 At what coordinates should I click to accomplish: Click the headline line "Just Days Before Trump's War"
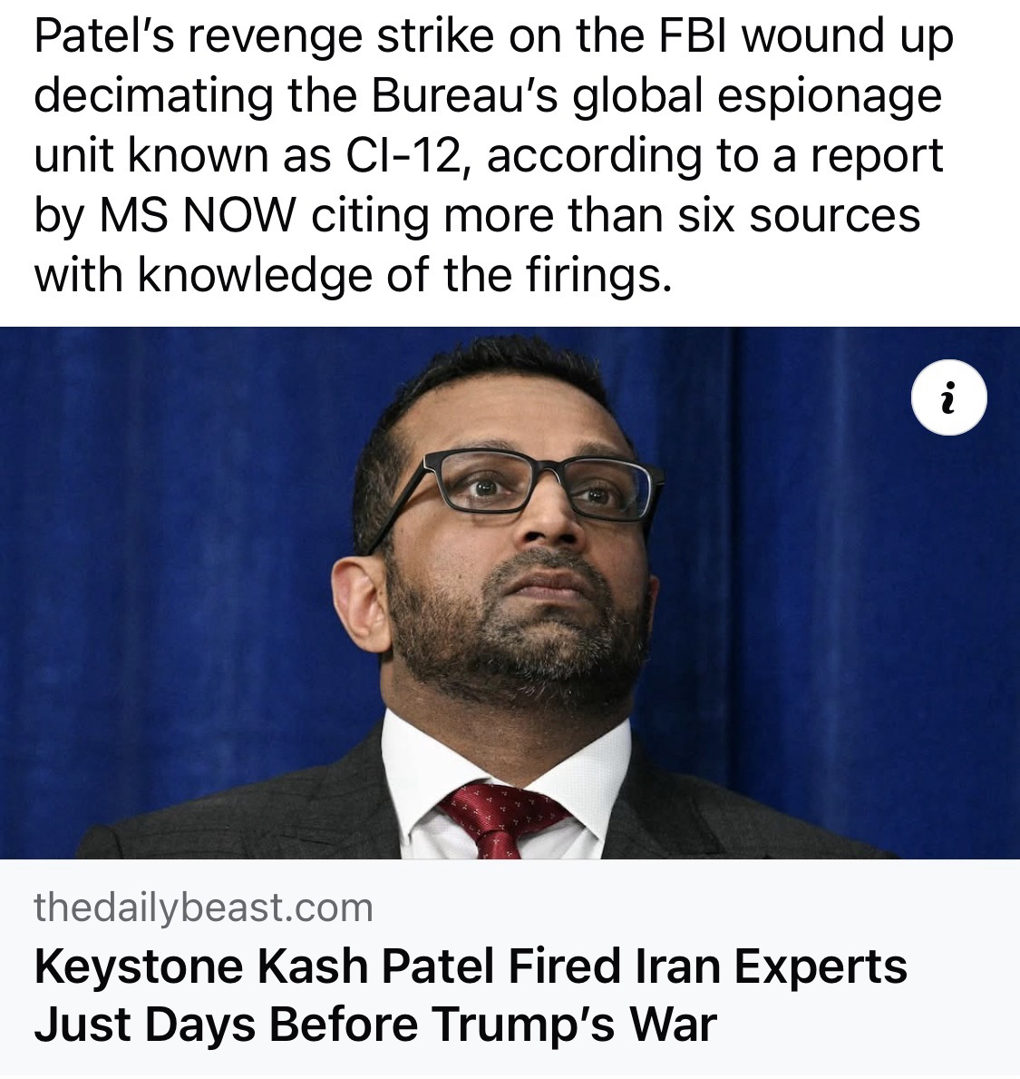click(375, 1024)
